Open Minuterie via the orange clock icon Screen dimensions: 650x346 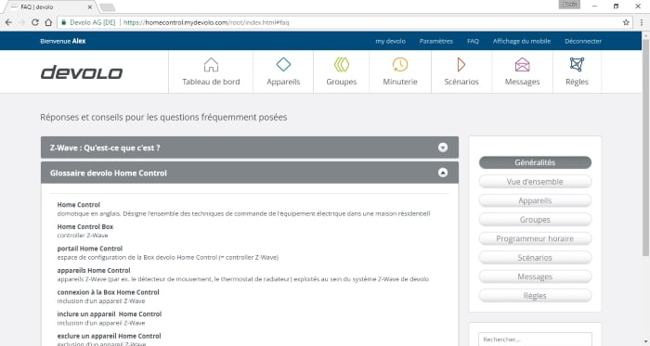[x=400, y=65]
